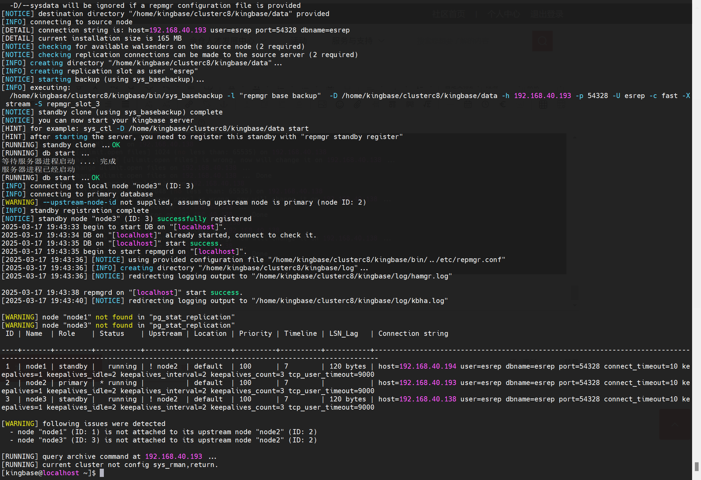Image resolution: width=701 pixels, height=480 pixels.
Task: Click IP 192.168.40.138 in node3 row
Action: [x=427, y=399]
